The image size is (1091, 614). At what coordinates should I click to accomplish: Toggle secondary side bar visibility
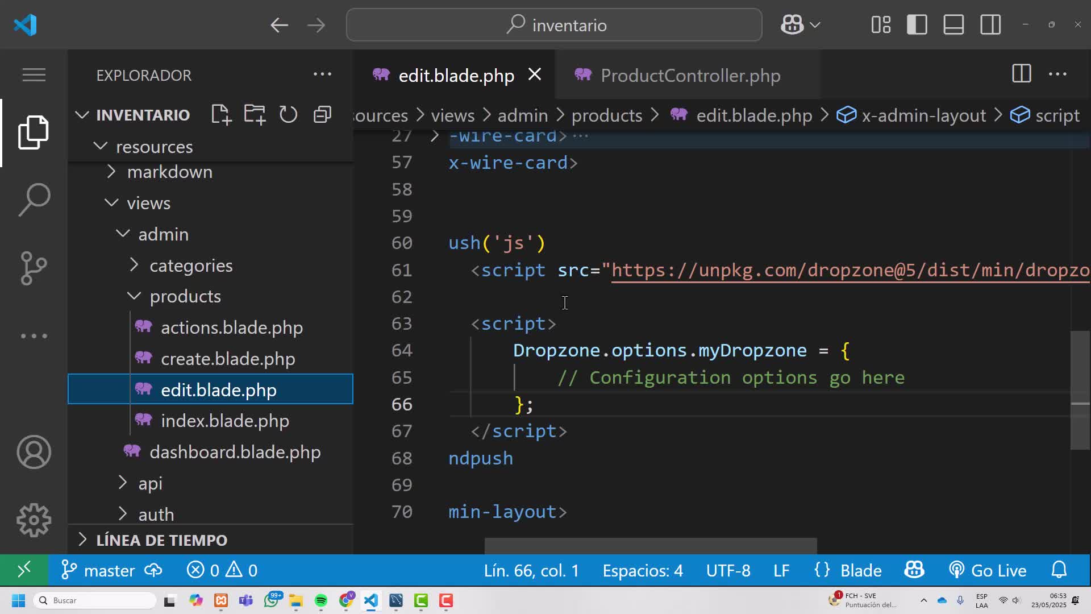(990, 25)
